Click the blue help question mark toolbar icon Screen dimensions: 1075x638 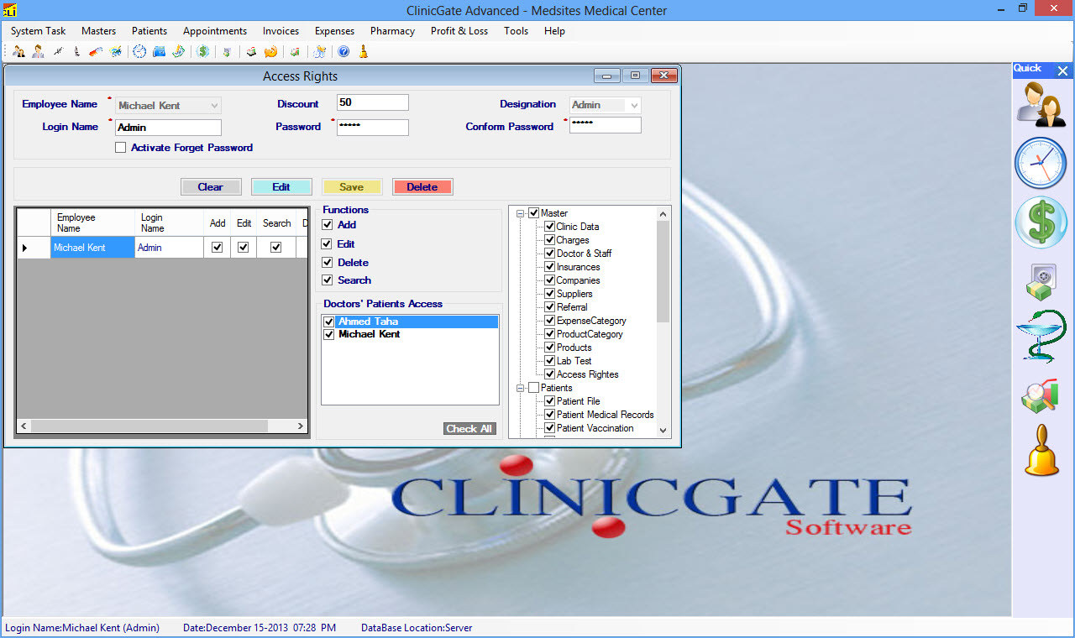(x=343, y=52)
